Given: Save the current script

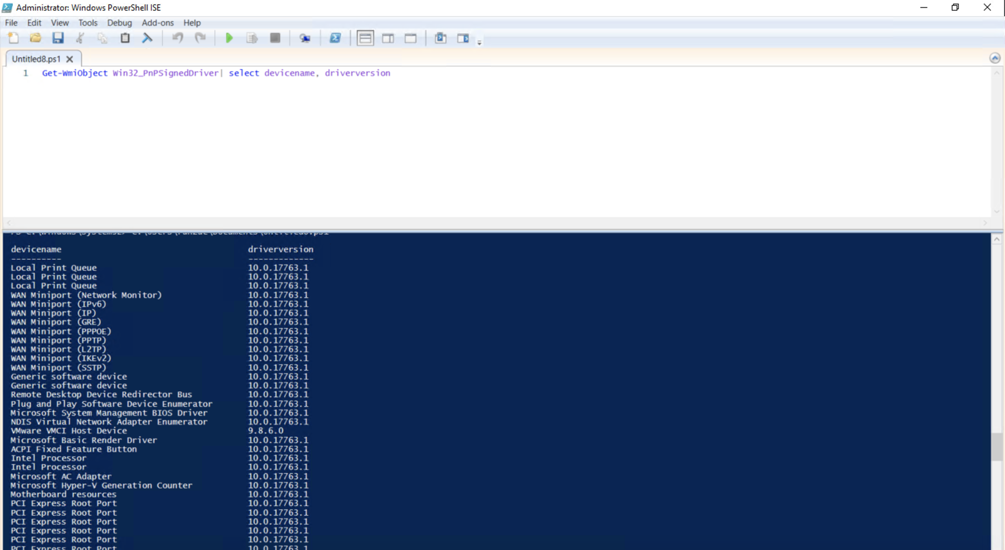Looking at the screenshot, I should (58, 38).
